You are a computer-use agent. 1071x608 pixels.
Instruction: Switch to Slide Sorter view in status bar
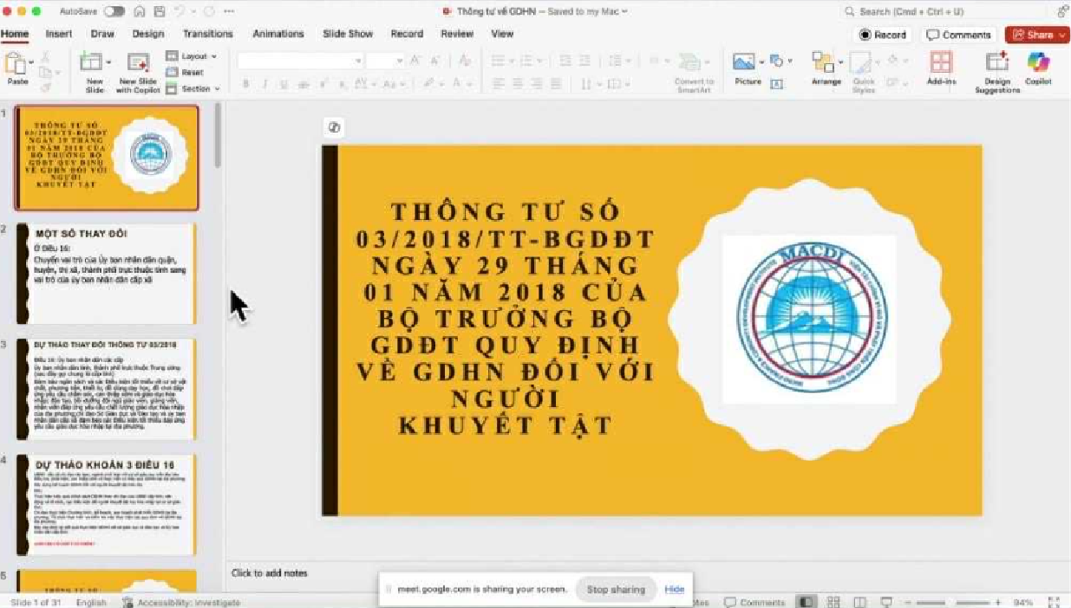[833, 602]
